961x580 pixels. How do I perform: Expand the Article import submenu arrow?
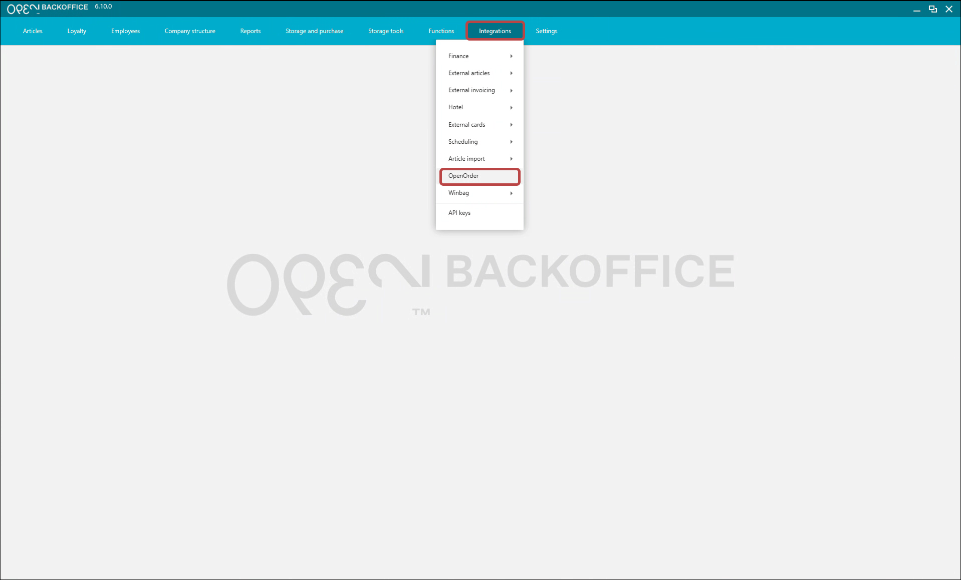point(511,159)
